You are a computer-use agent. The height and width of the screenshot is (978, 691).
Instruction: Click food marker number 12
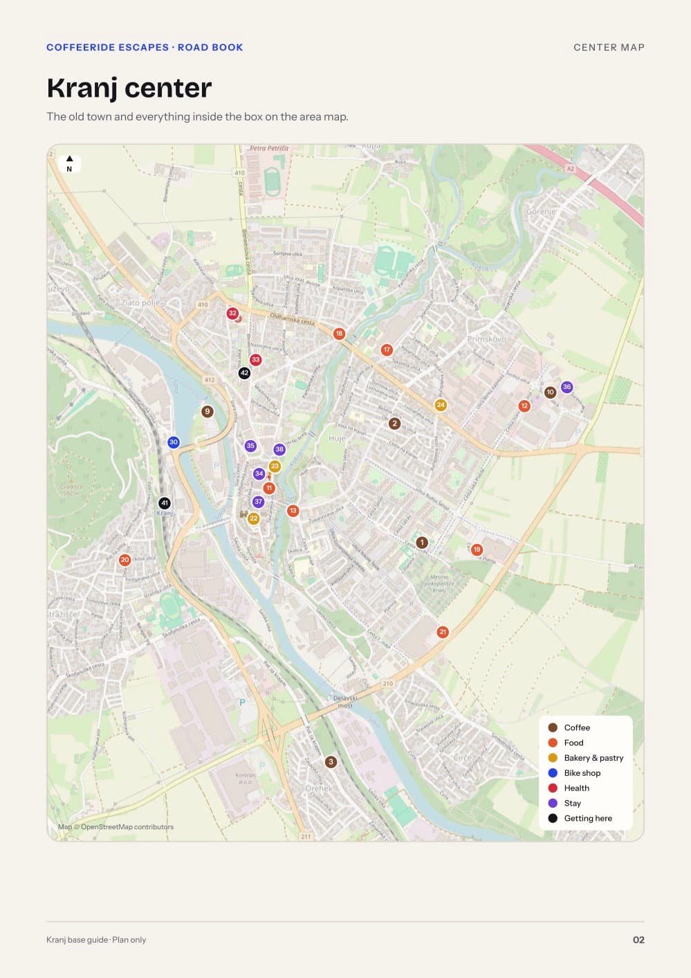tap(524, 406)
